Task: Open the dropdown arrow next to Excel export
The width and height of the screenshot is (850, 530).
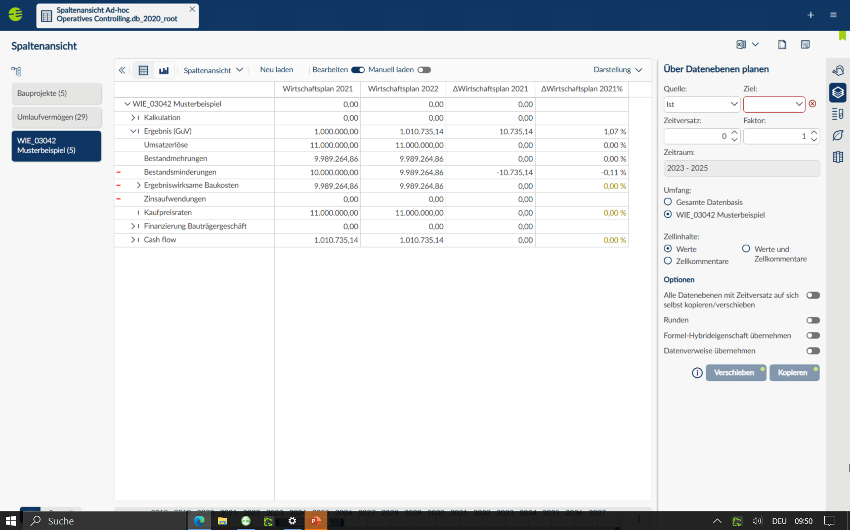Action: (x=755, y=44)
